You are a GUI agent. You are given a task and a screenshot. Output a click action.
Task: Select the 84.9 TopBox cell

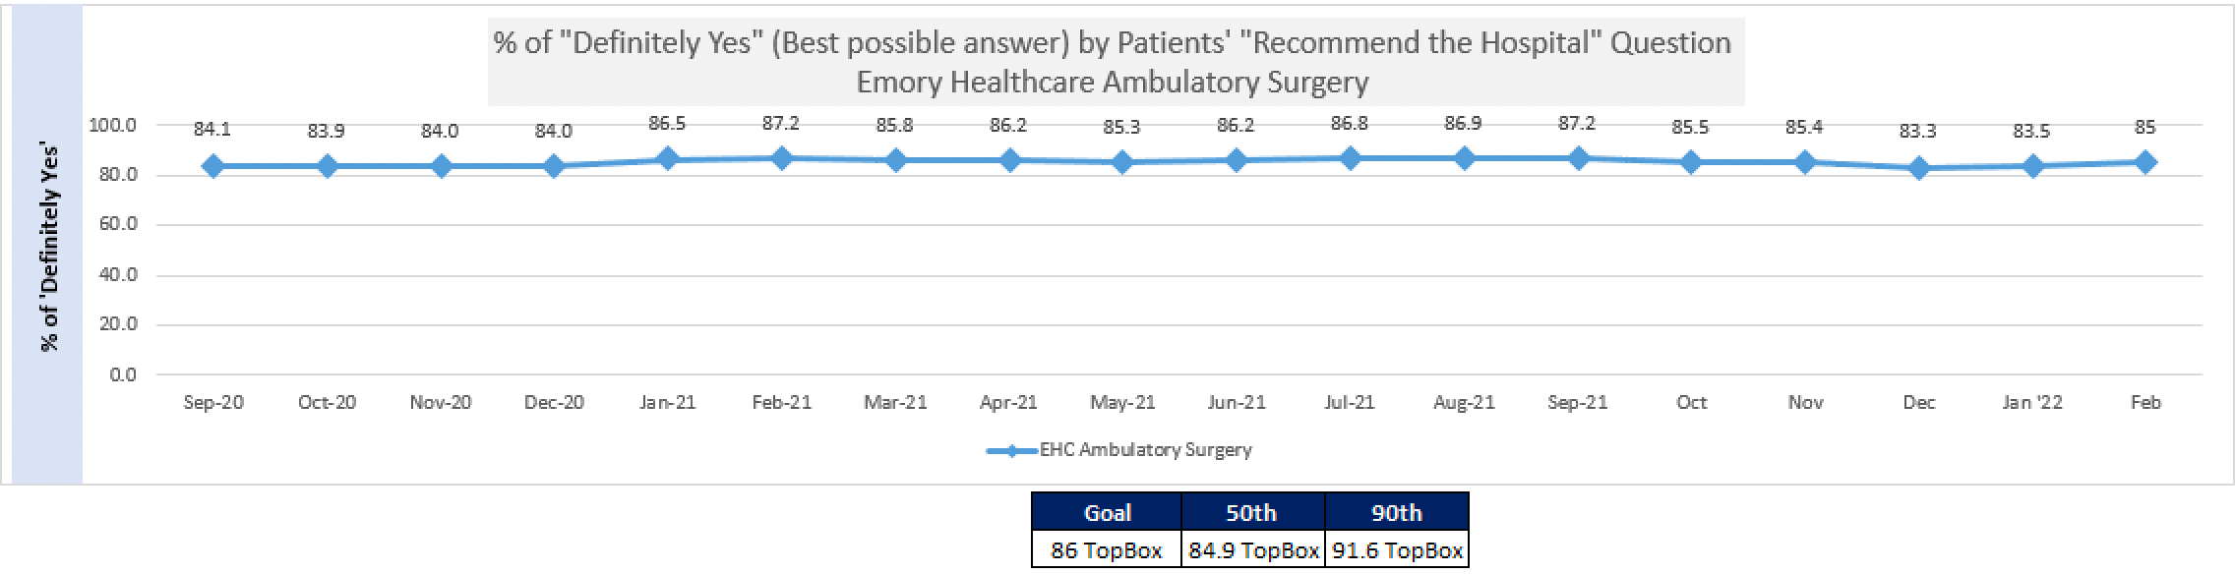click(1252, 550)
